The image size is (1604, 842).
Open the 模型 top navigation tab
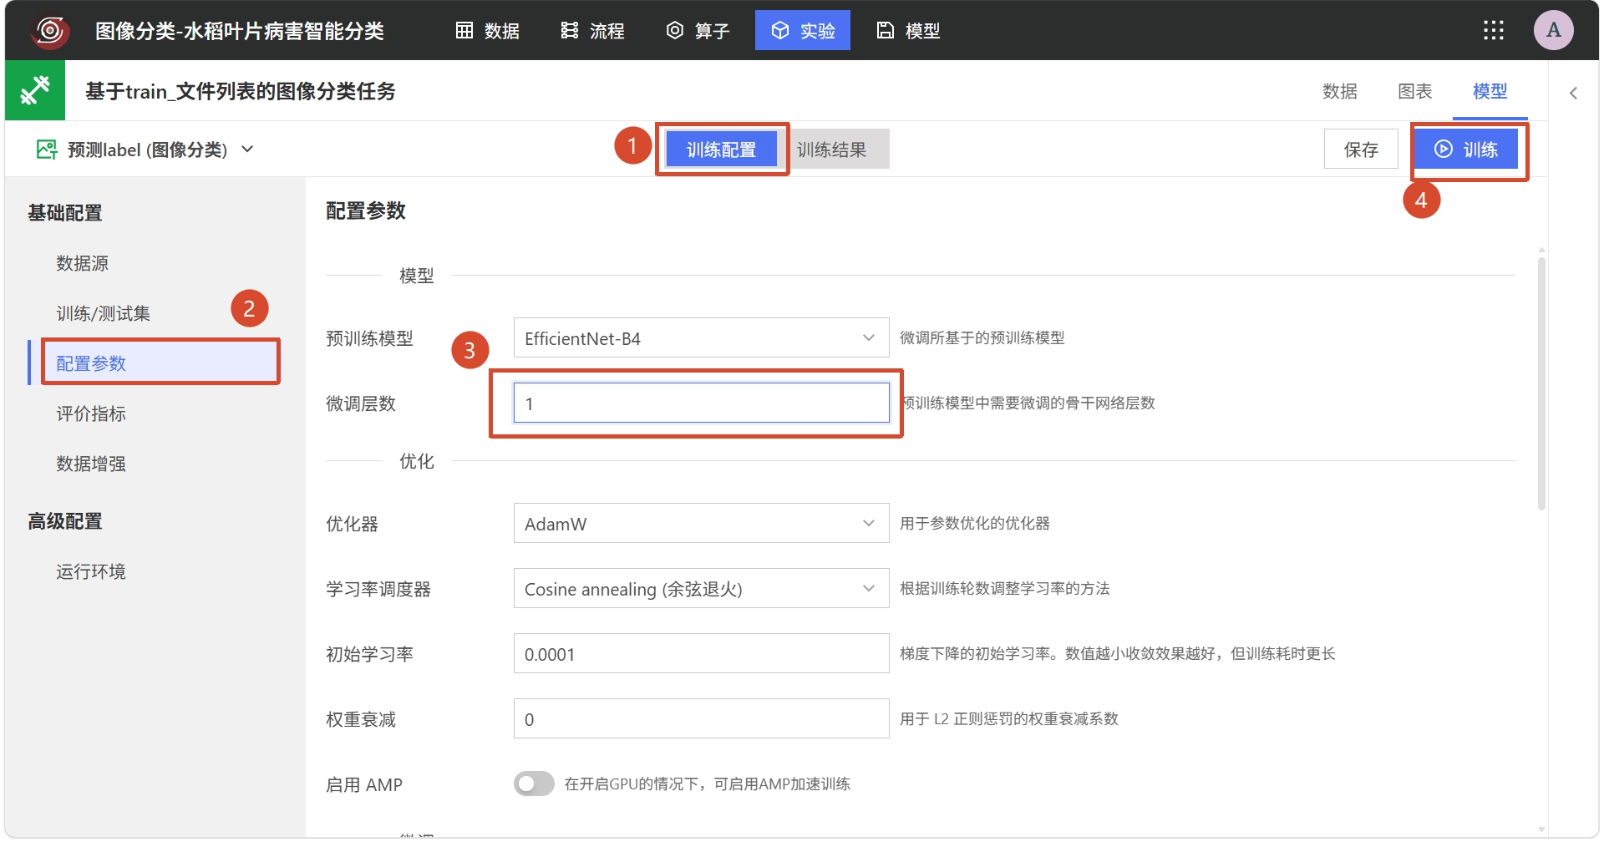tap(909, 31)
